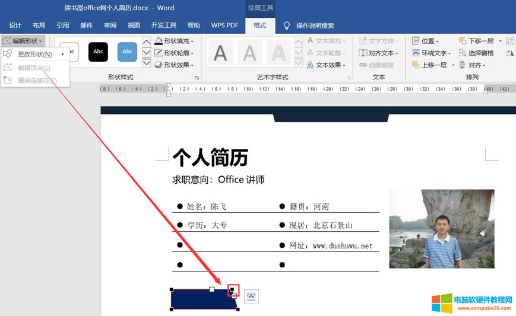Image resolution: width=516 pixels, height=316 pixels.
Task: Open the 对齐 dropdown arrow
Action: click(484, 65)
